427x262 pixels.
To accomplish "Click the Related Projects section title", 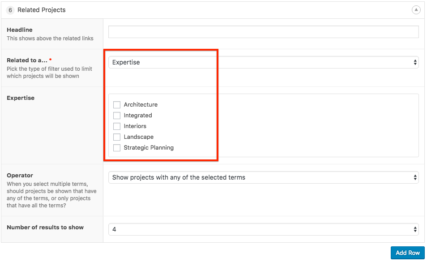I will pyautogui.click(x=42, y=10).
